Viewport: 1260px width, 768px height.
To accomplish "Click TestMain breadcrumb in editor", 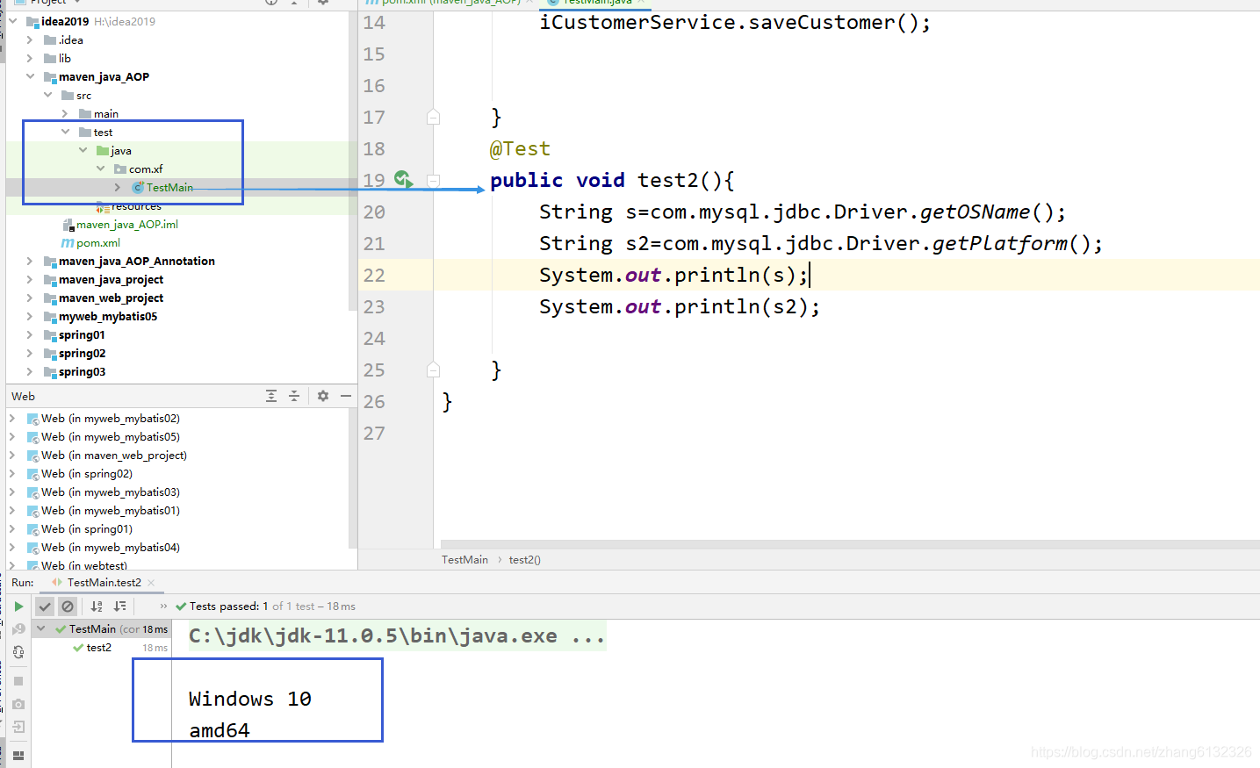I will coord(464,560).
